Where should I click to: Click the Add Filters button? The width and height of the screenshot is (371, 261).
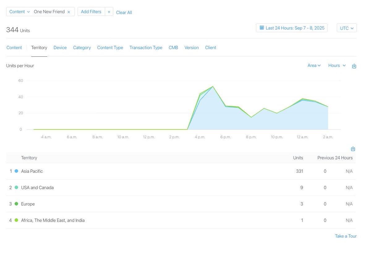[x=91, y=12]
